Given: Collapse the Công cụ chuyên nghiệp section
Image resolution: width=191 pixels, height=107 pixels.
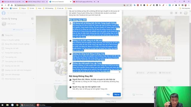Looking at the screenshot, I should (x=33, y=40).
